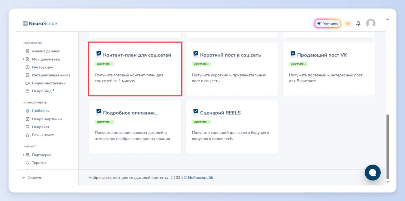The width and height of the screenshot is (405, 201).
Task: Collapse the sidebar with Свернуть
Action: click(x=32, y=178)
